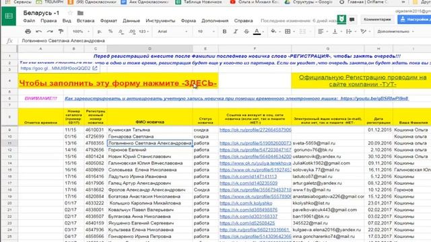Open the zoom 100% dropdown
Screen dimensions: 431x242
click(x=81, y=32)
